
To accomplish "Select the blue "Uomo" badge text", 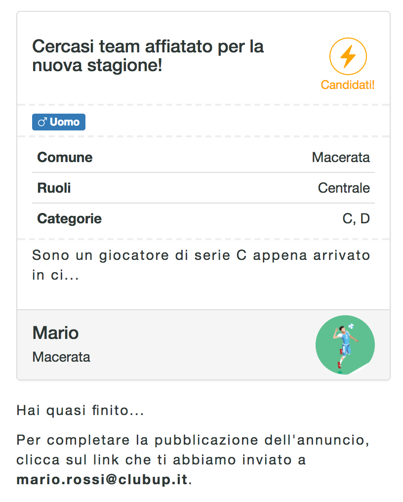I will [64, 122].
